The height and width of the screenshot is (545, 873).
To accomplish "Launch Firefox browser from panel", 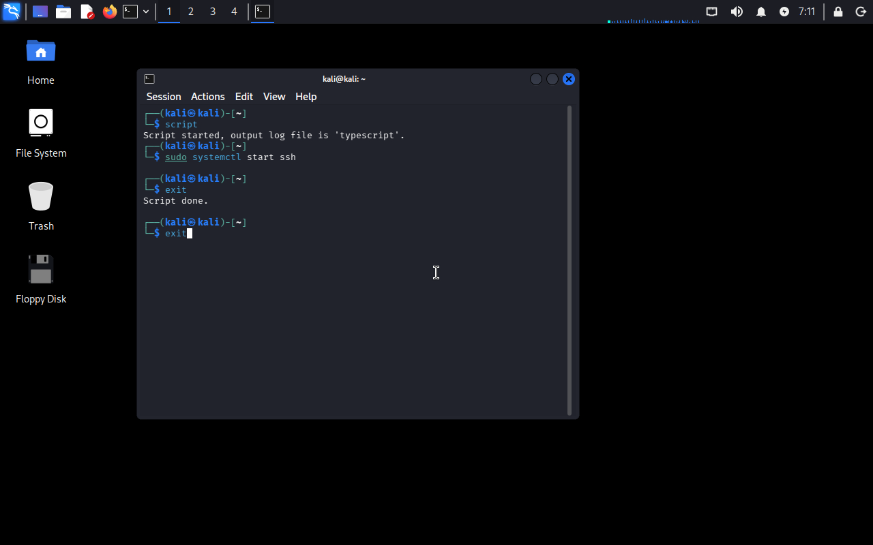I will pyautogui.click(x=109, y=12).
